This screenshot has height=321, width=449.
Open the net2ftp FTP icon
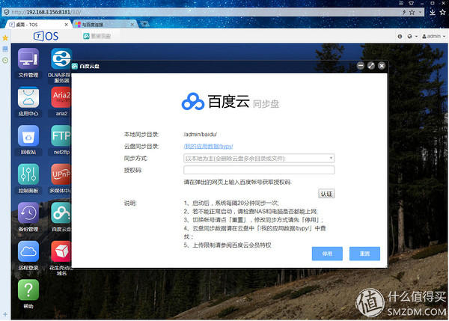61,135
